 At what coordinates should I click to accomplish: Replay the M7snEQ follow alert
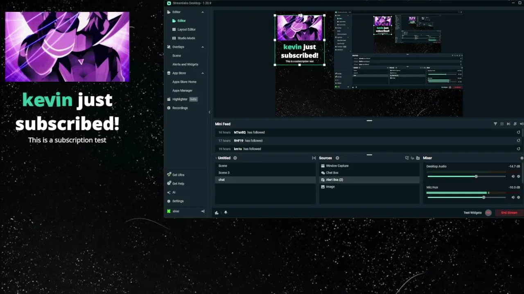coord(518,132)
